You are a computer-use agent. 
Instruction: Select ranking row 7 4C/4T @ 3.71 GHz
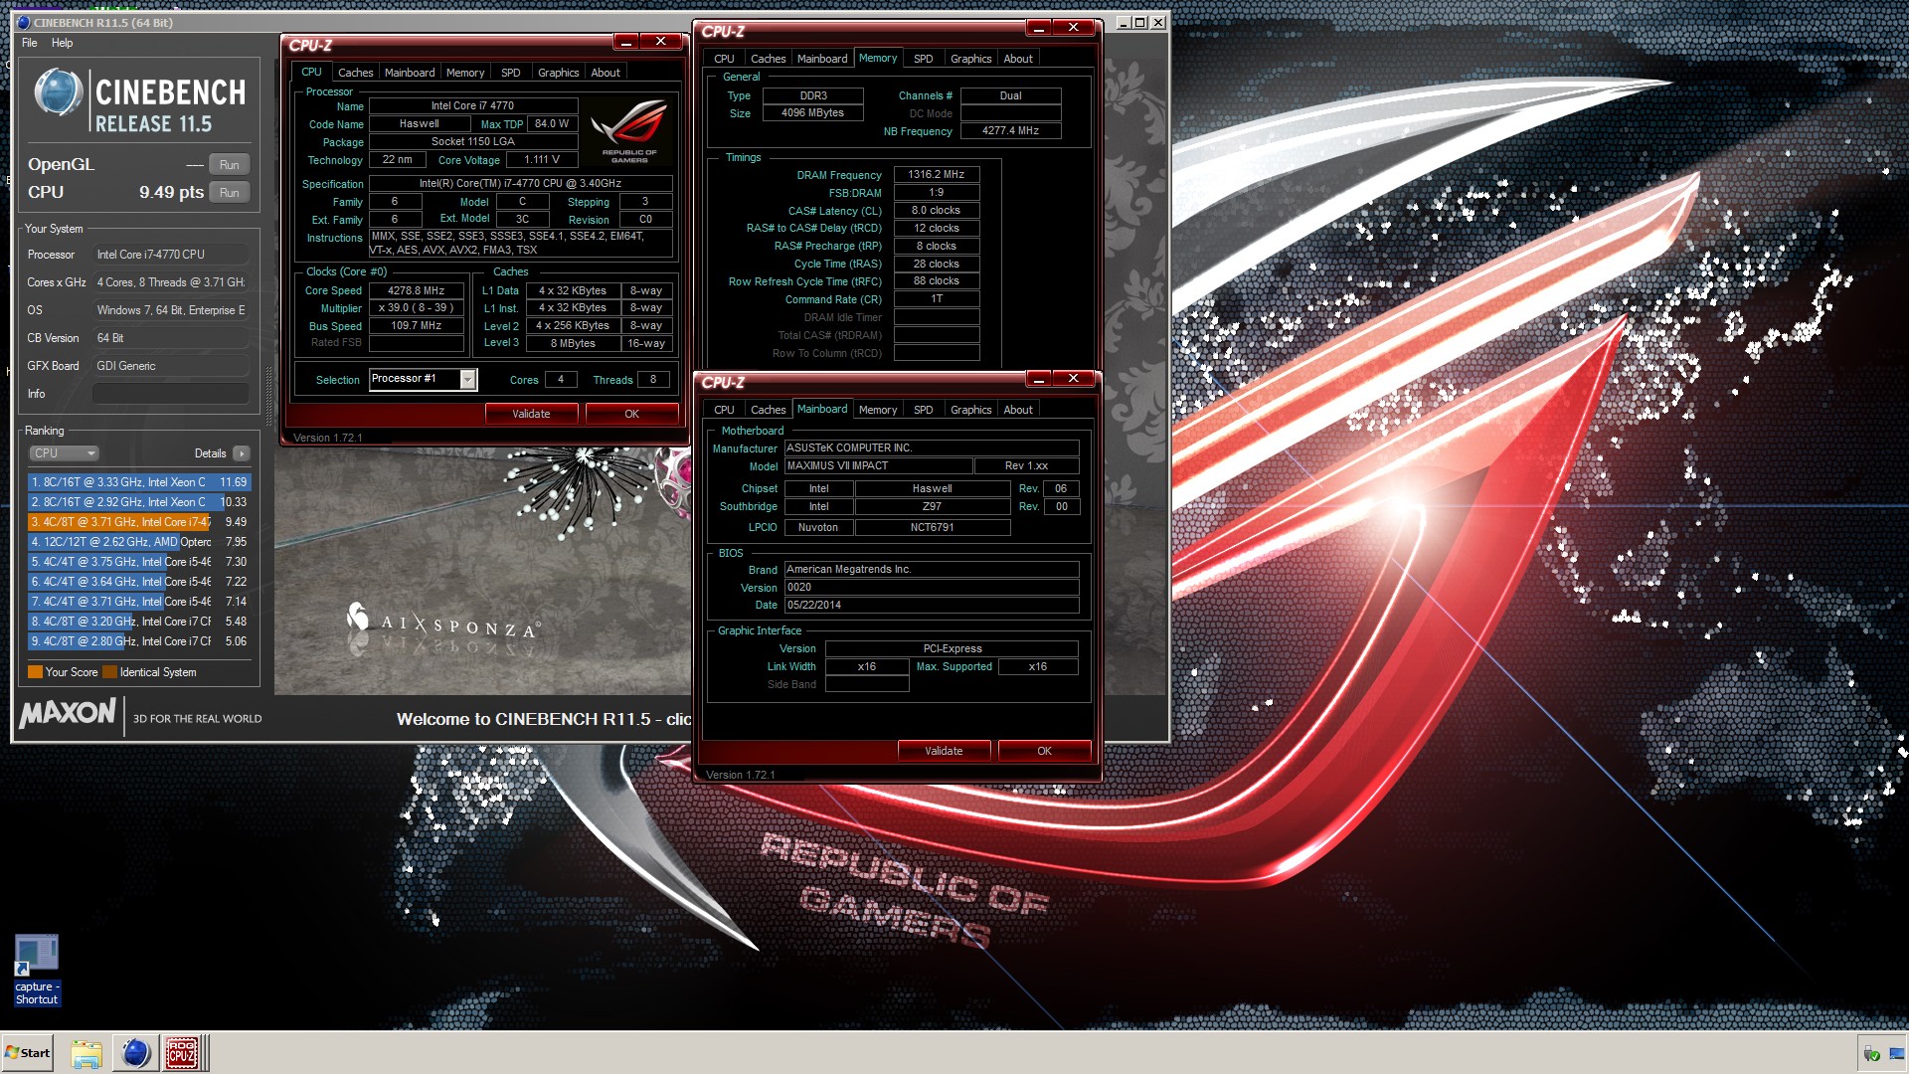tap(138, 602)
